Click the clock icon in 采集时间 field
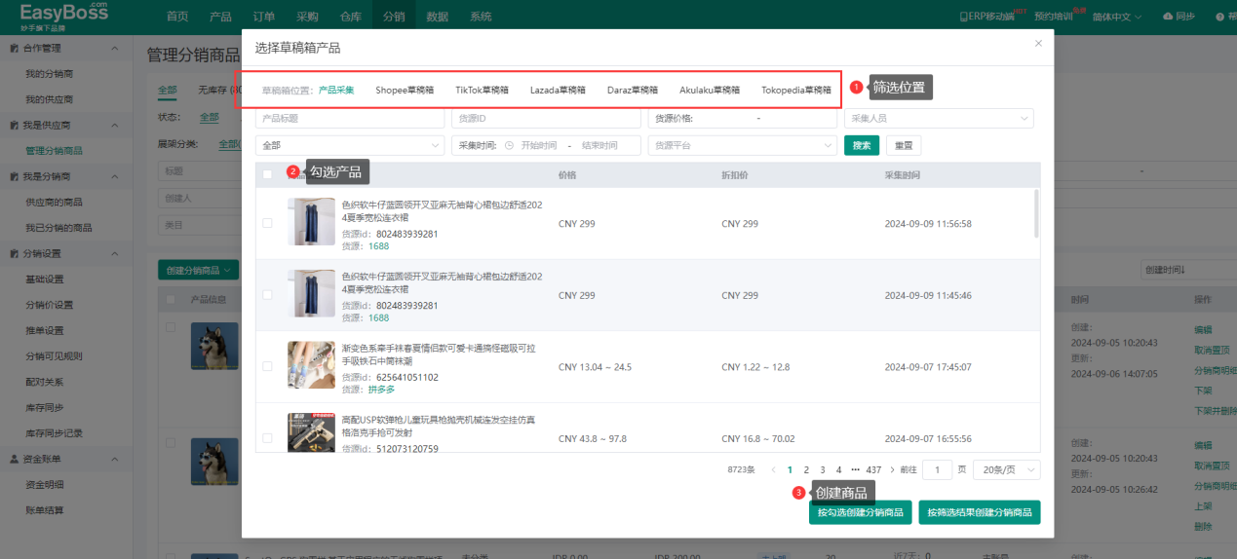 [509, 145]
